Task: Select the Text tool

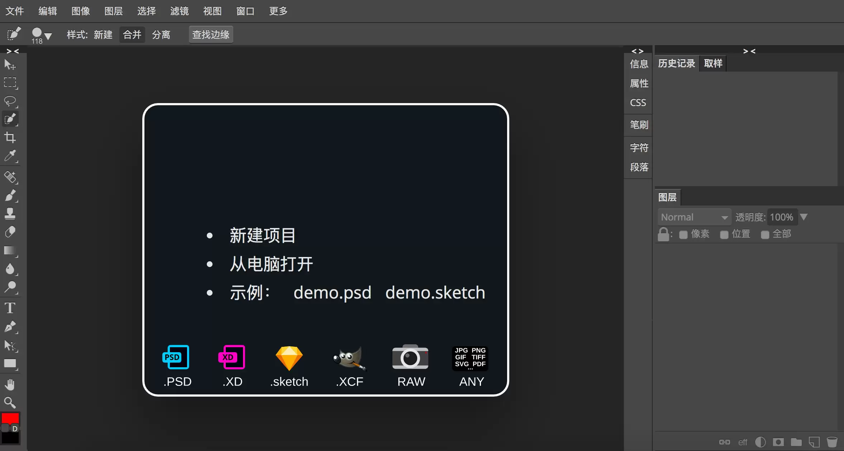Action: [x=10, y=308]
